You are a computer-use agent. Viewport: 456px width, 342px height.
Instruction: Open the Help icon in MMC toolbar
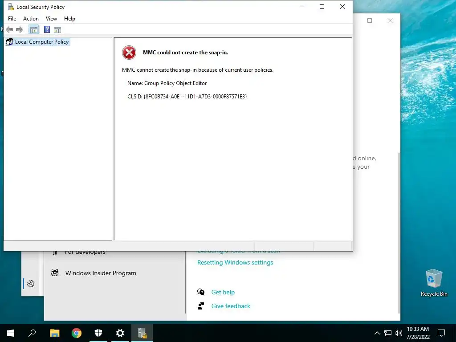[x=47, y=30]
